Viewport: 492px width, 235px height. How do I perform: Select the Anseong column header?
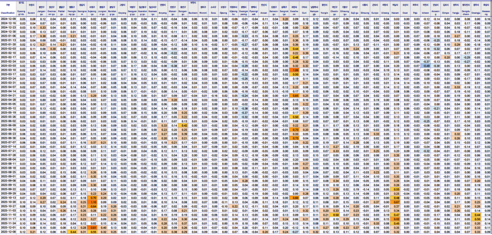[436, 9]
